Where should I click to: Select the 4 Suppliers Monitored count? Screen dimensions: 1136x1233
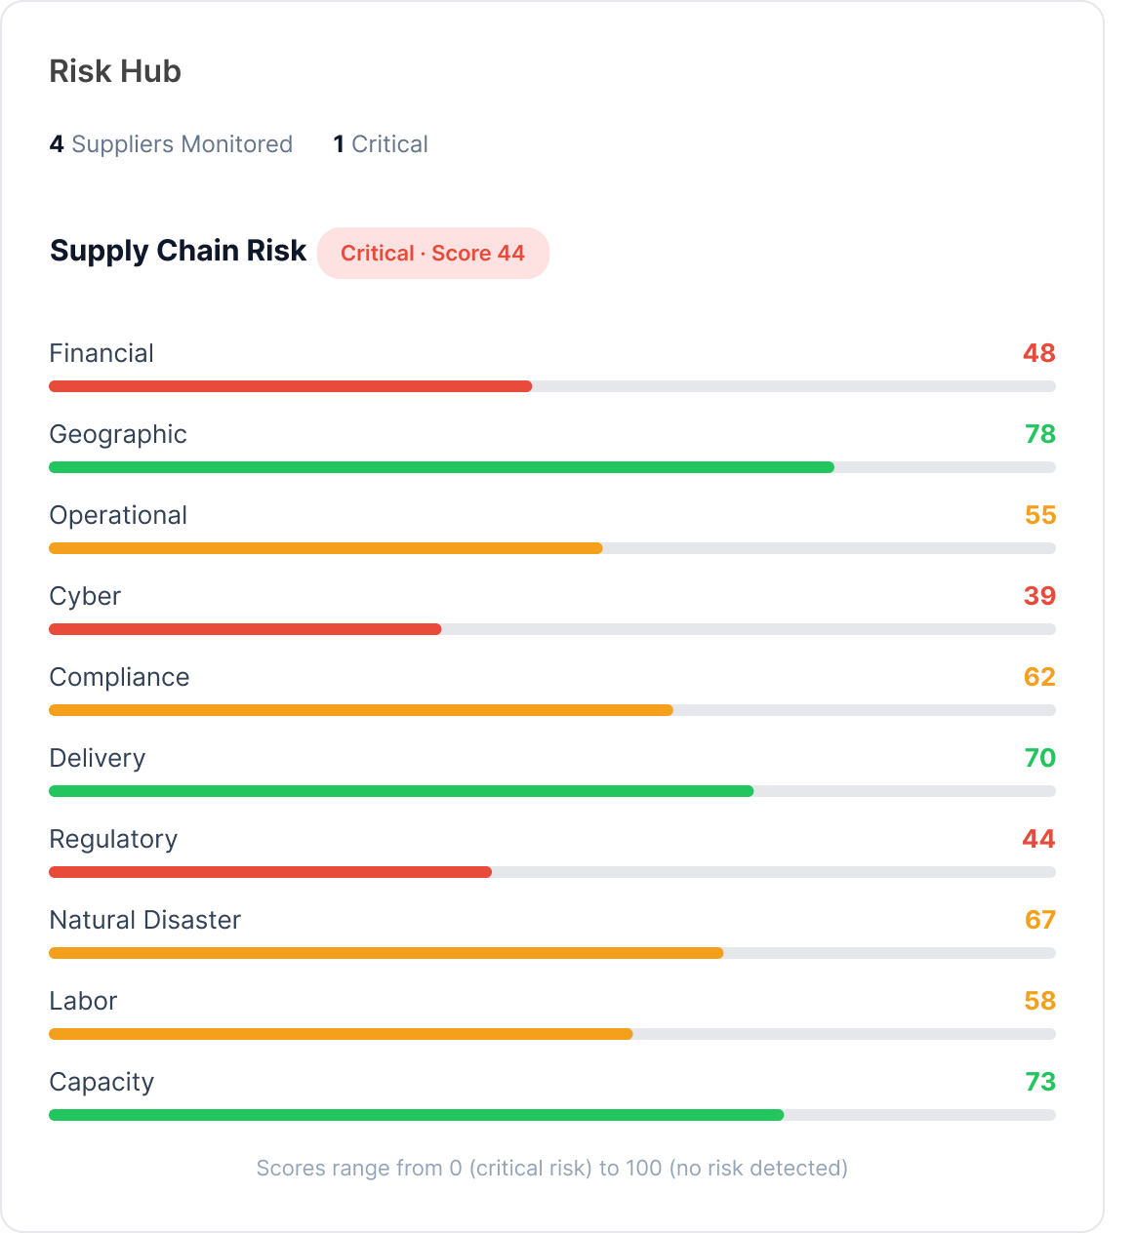[171, 143]
